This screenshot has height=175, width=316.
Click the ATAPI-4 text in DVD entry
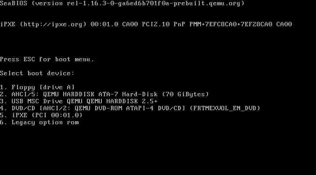pos(140,108)
